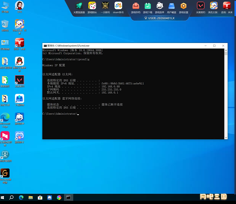
Task: Open File Explorer from the taskbar
Action: point(31,197)
